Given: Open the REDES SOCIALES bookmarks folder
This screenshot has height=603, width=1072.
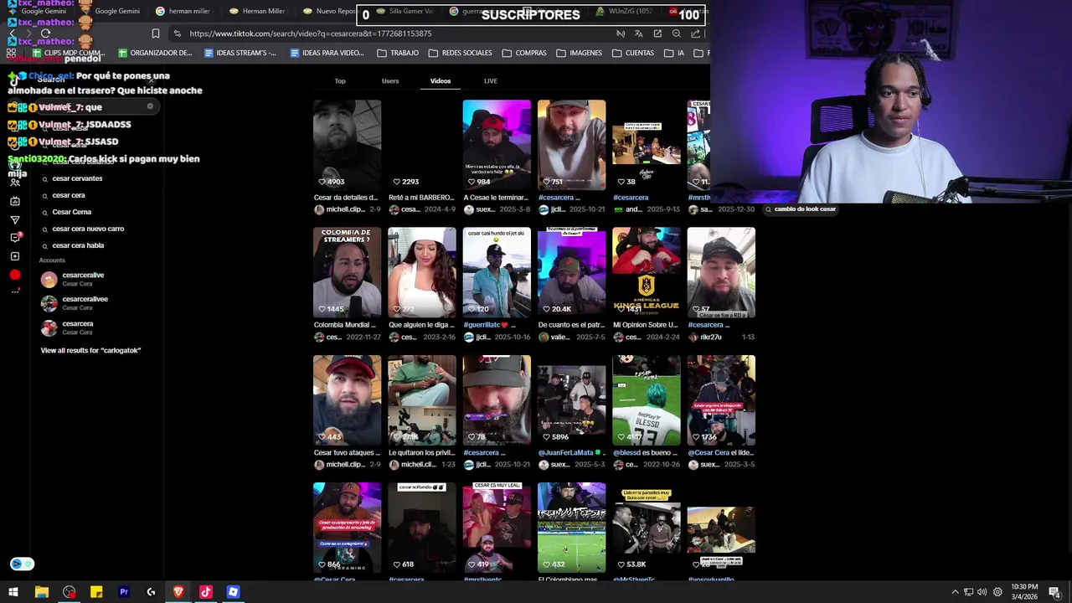Looking at the screenshot, I should point(460,53).
